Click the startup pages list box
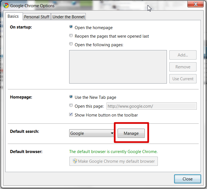The width and height of the screenshot is (207, 189). click(118, 67)
